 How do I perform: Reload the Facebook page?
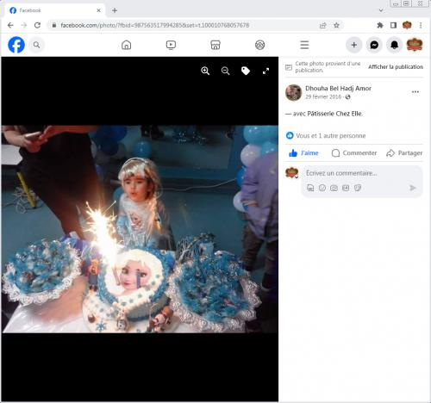(37, 25)
